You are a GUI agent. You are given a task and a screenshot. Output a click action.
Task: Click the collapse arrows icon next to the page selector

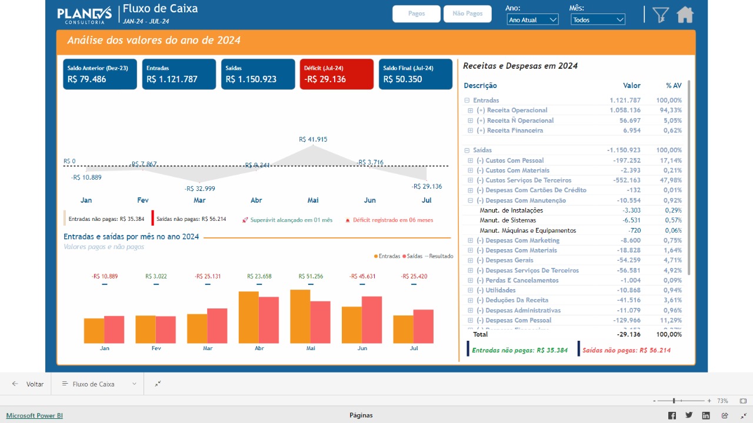tap(158, 384)
